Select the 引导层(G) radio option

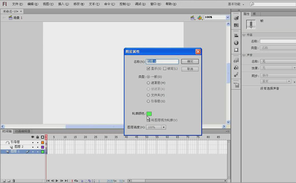148,101
